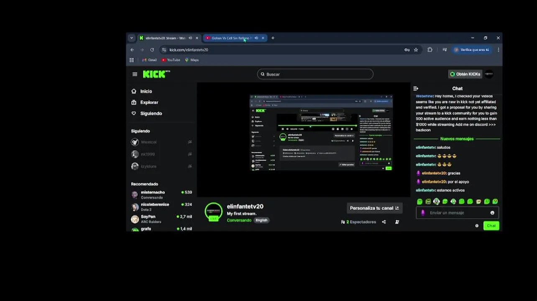Click Nuevos mensajes divider label in chat
The image size is (537, 301).
click(x=457, y=139)
